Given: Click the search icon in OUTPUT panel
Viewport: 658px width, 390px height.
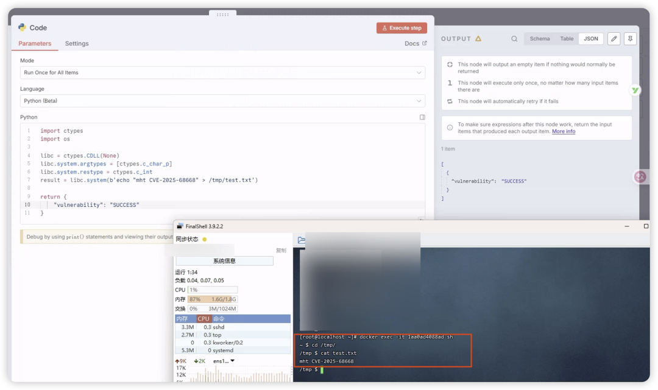Looking at the screenshot, I should tap(514, 38).
